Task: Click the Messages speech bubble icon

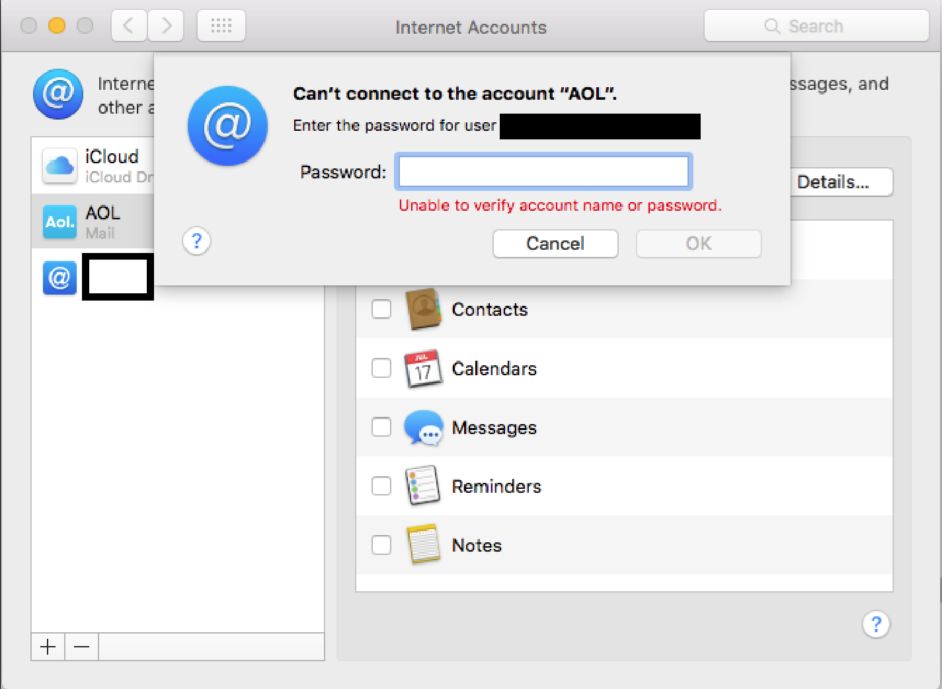Action: tap(423, 427)
